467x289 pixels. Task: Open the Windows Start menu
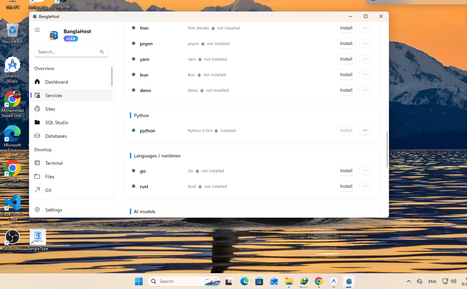click(x=139, y=281)
